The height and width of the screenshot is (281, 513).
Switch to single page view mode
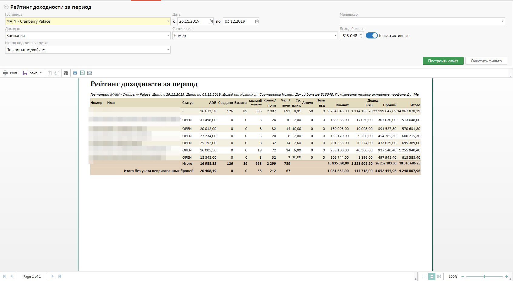pos(425,276)
